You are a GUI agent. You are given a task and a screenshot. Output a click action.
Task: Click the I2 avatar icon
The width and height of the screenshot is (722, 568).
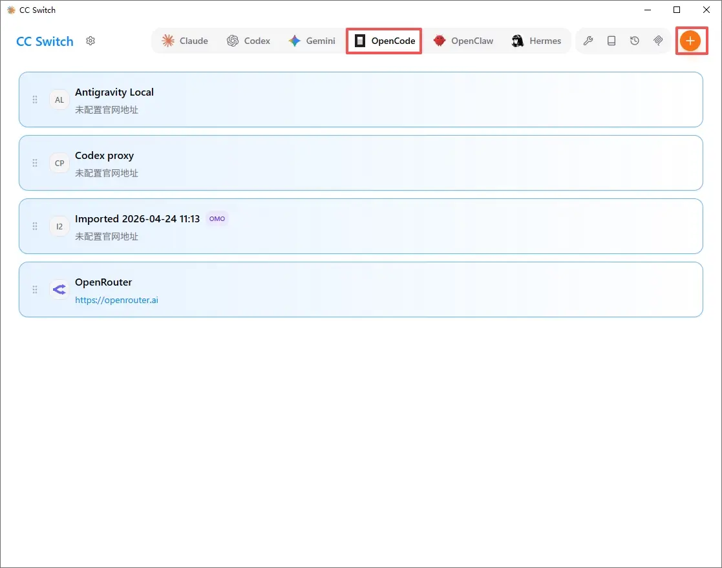59,226
